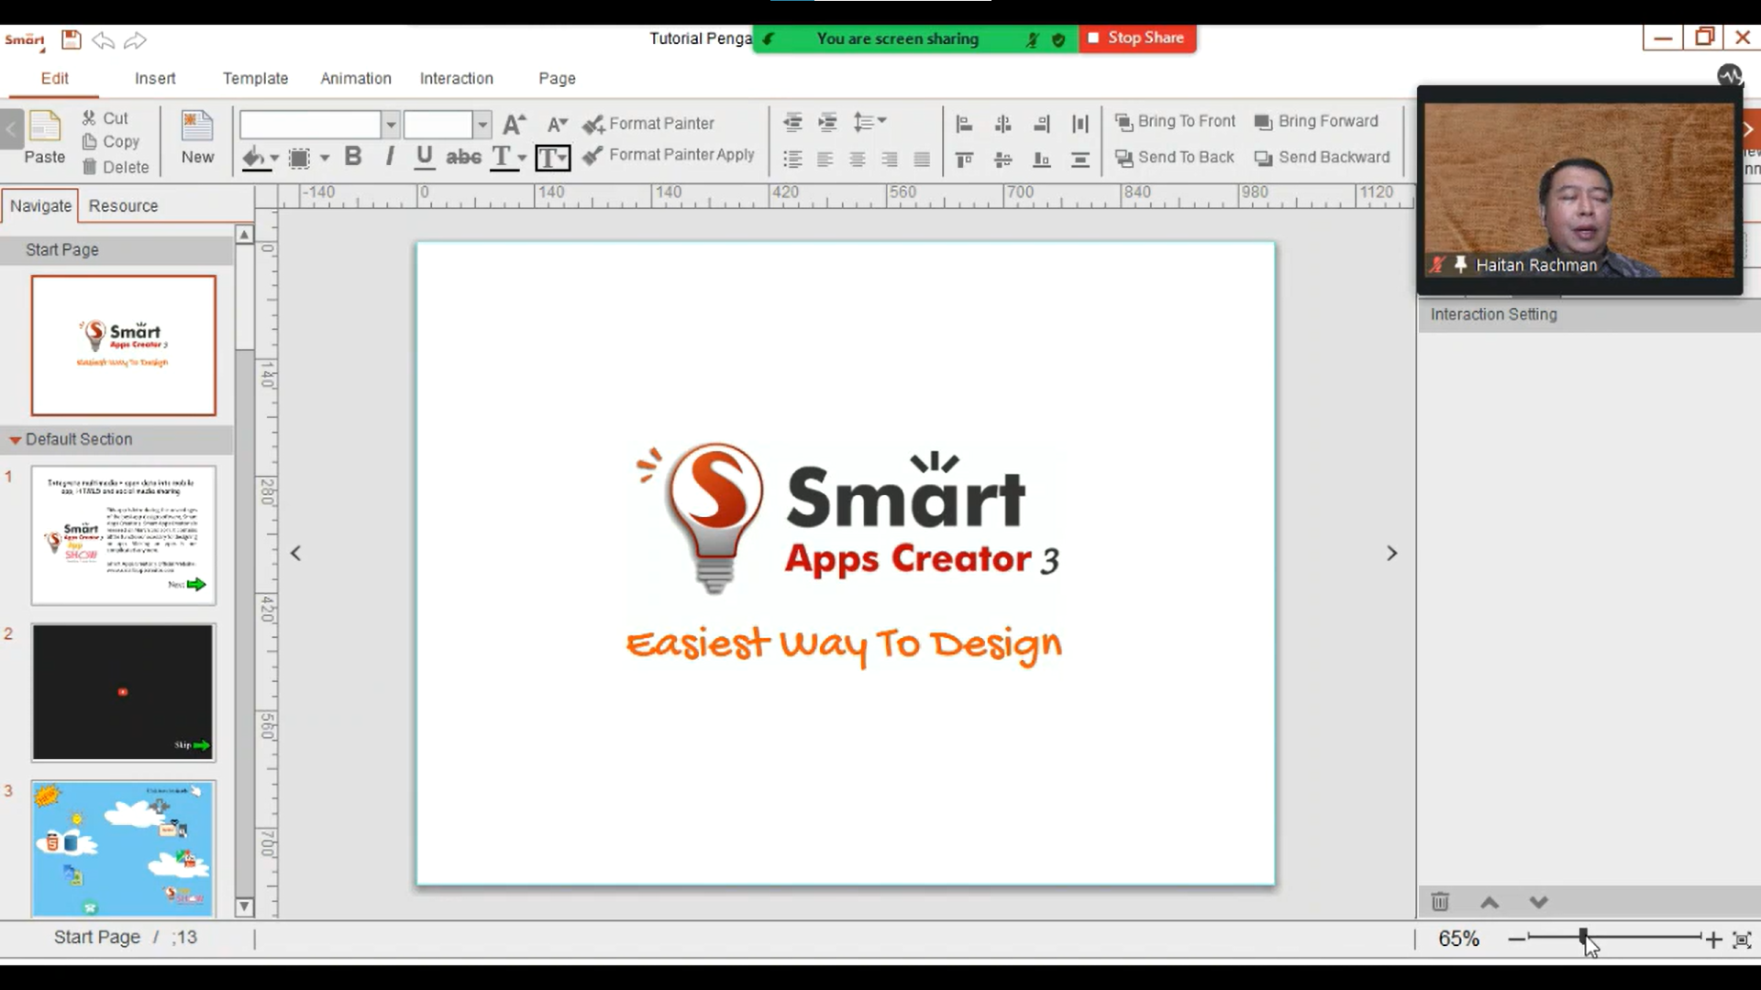
Task: Open the Animation tab
Action: click(356, 79)
